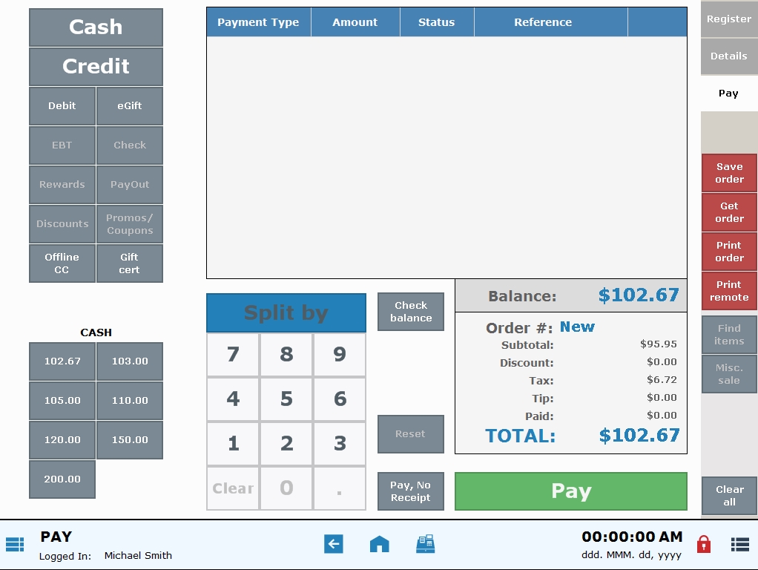Choose Cash payment type
Viewport: 758px width, 570px height.
coord(96,27)
